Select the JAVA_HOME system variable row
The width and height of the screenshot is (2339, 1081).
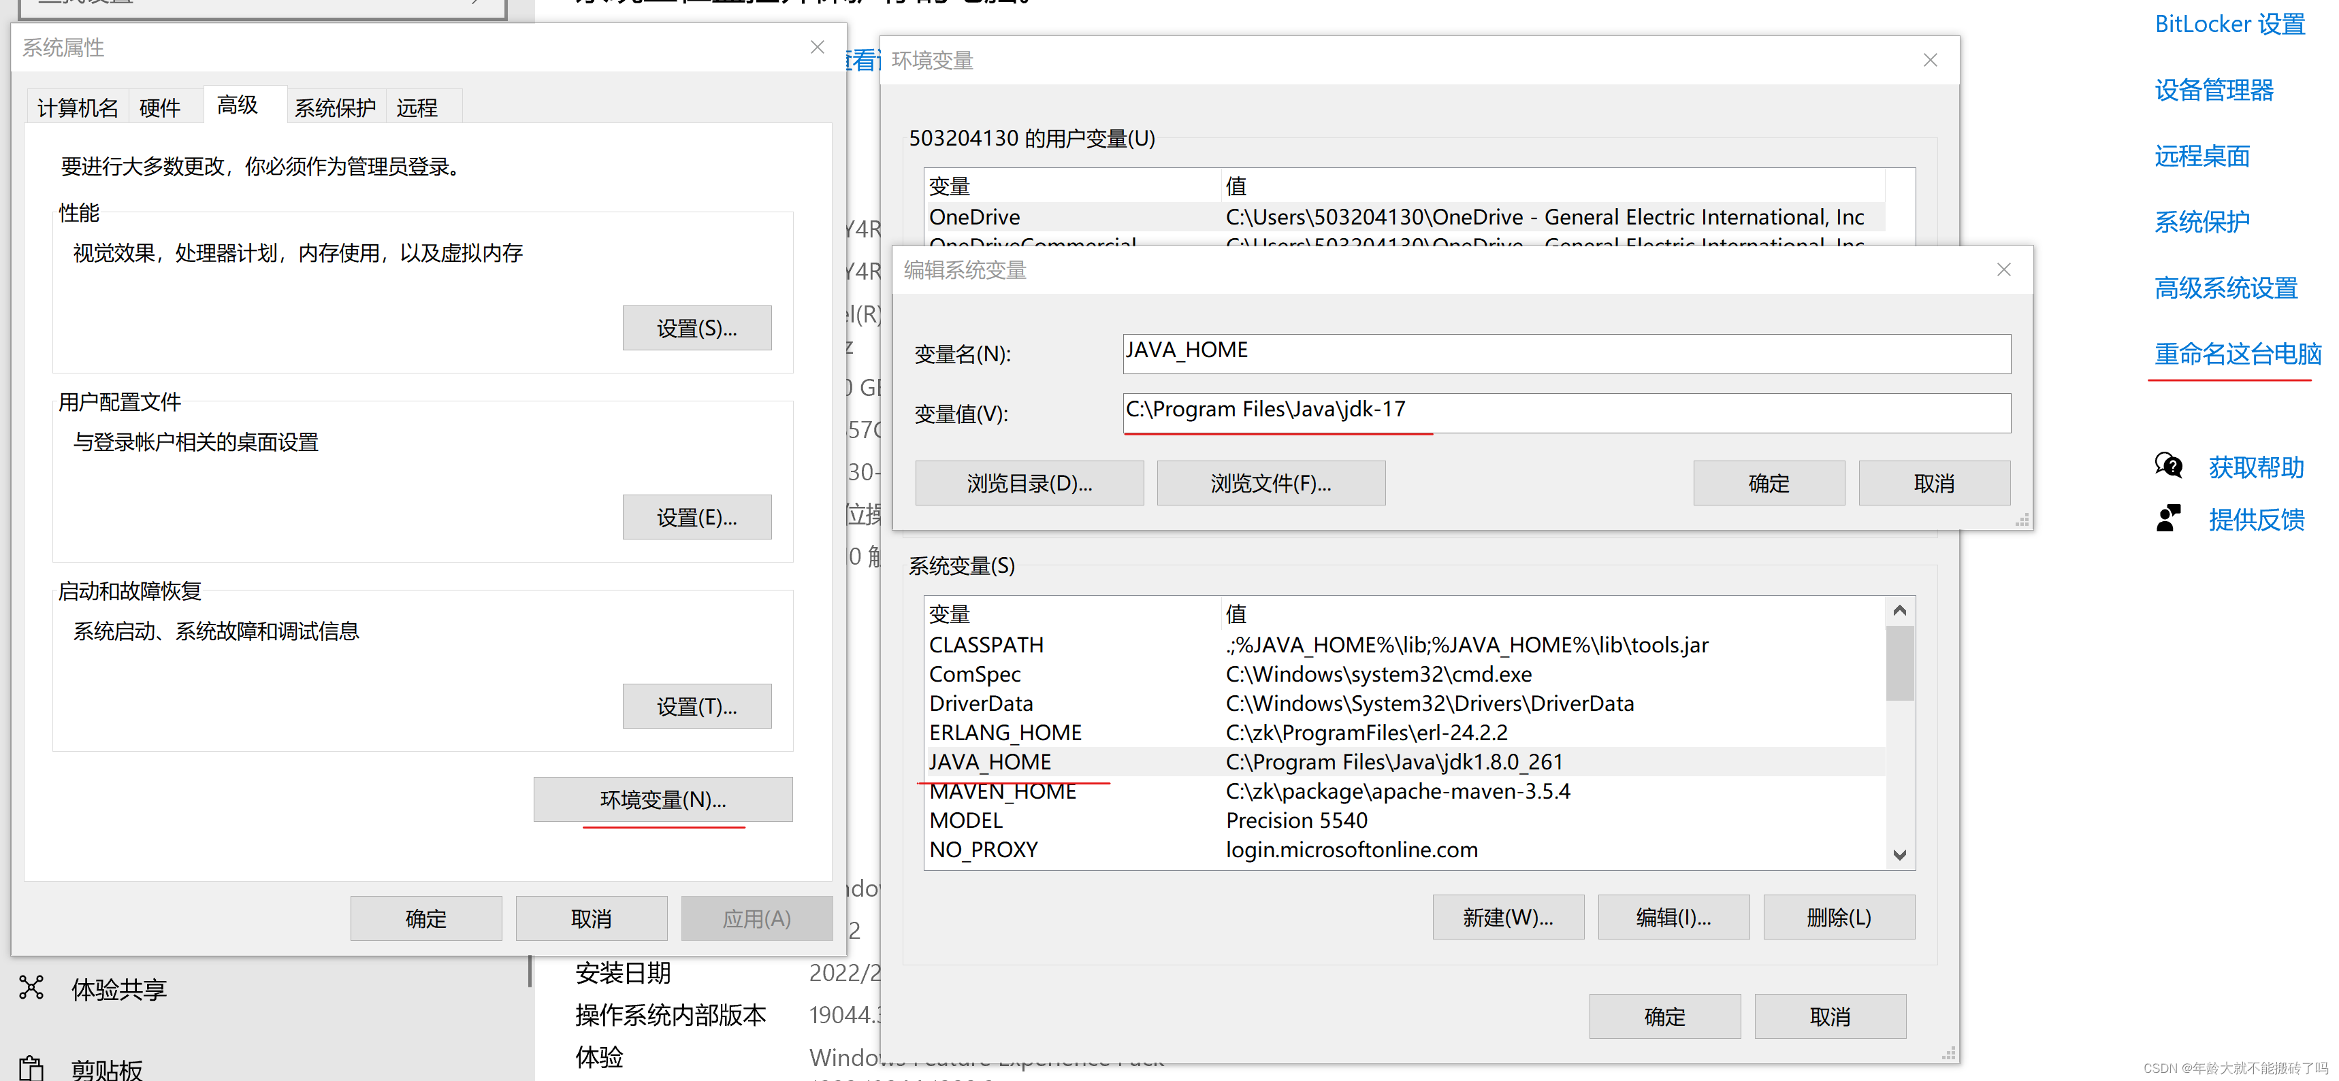coord(1404,761)
